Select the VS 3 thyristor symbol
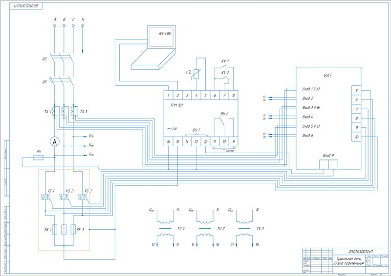391x276 pixels. tap(83, 197)
